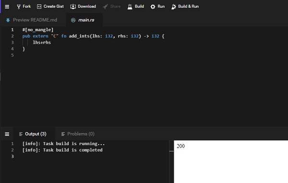The image size is (288, 183).
Task: Click the Build & Run button label
Action: [x=189, y=6]
